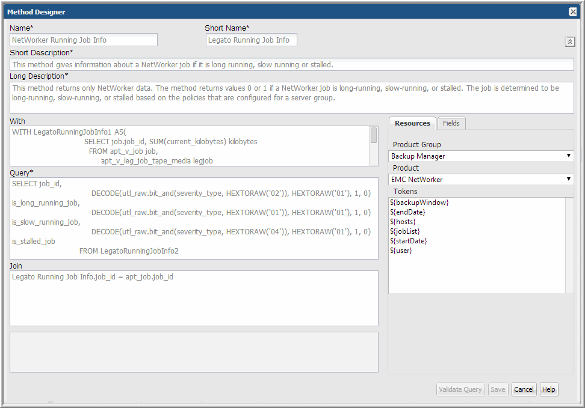Click in the Short Name field
This screenshot has width=585, height=408.
click(x=251, y=40)
